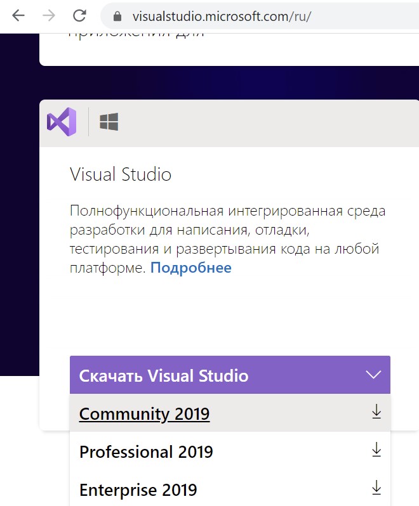Click the purple Visual Studio logo
This screenshot has width=419, height=506.
62,122
